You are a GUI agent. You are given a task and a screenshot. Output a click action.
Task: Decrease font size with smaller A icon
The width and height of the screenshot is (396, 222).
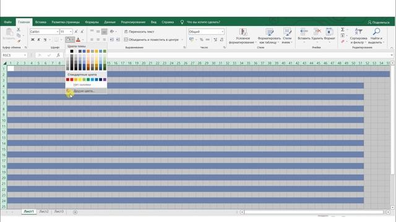tap(82, 31)
